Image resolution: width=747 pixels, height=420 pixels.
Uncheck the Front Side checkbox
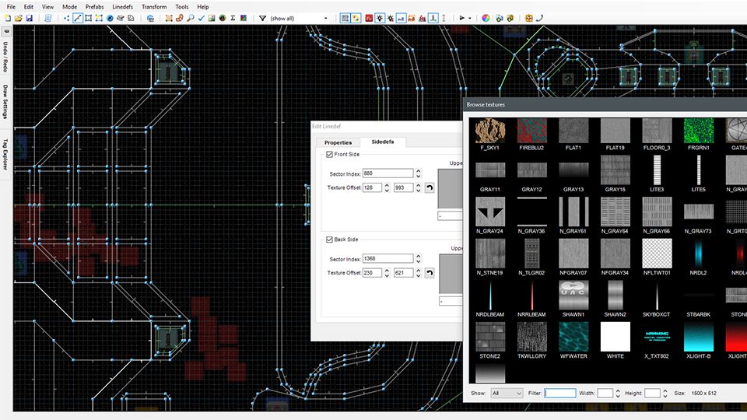330,155
